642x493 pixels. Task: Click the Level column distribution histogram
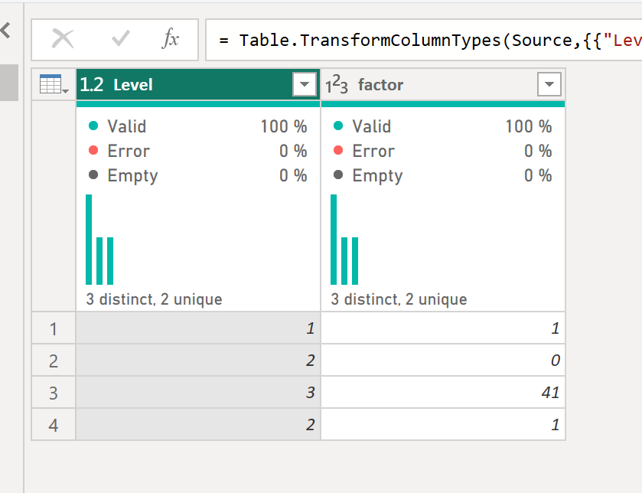tap(99, 240)
